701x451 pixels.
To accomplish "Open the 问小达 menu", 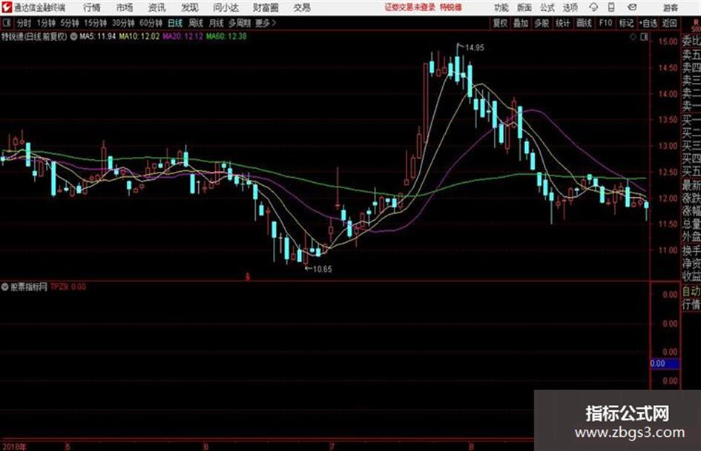I will coord(226,7).
